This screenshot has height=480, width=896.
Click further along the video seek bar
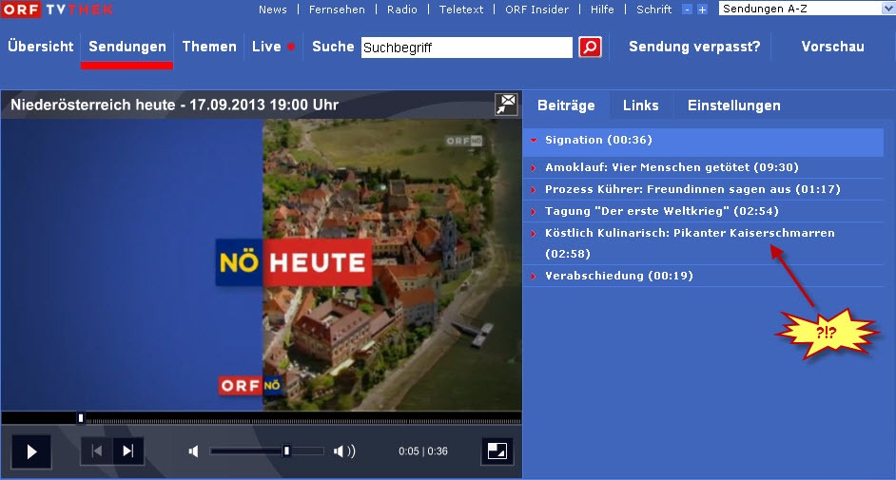(x=302, y=421)
